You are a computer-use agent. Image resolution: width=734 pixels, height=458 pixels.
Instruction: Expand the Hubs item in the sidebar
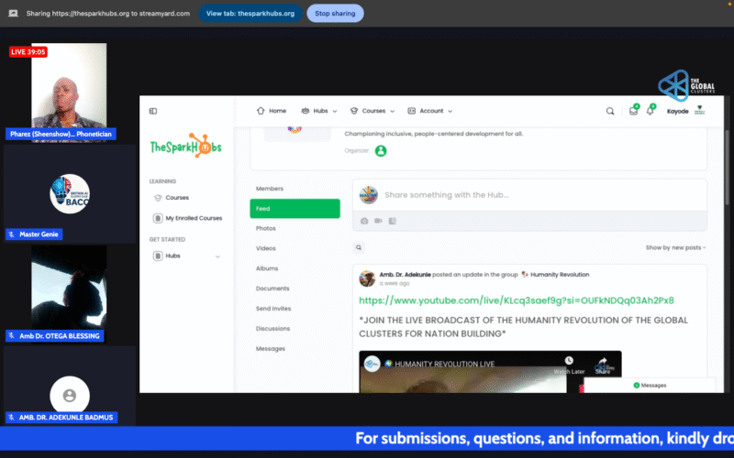(x=186, y=256)
